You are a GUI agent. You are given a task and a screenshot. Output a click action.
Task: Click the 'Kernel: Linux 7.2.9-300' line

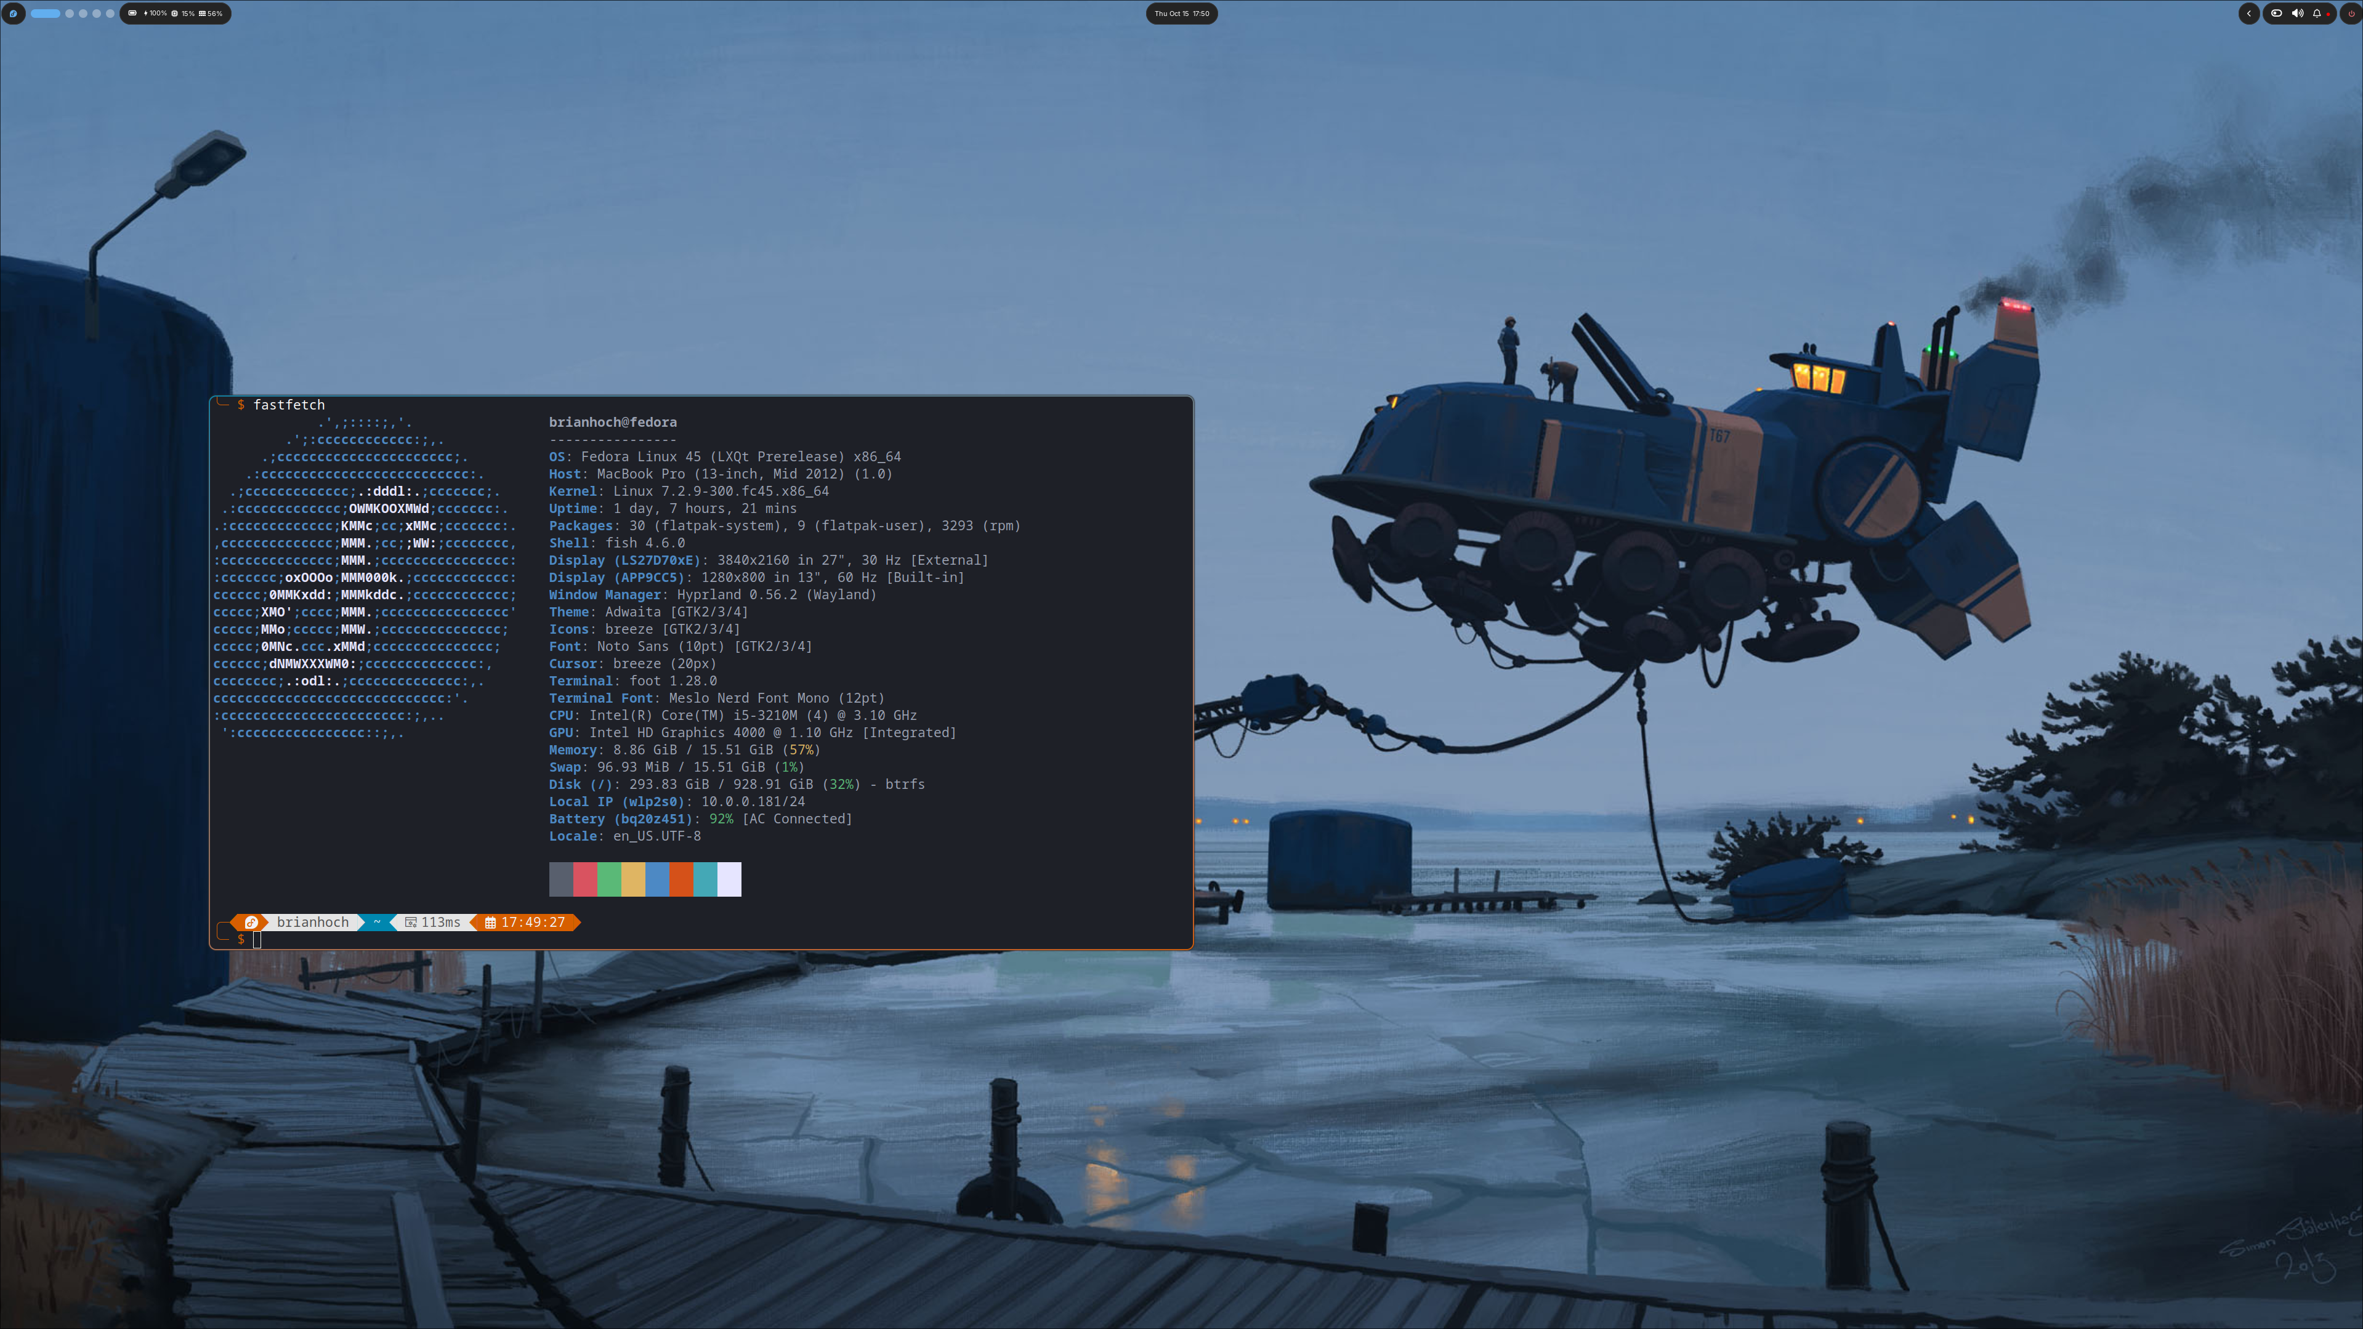(x=689, y=491)
